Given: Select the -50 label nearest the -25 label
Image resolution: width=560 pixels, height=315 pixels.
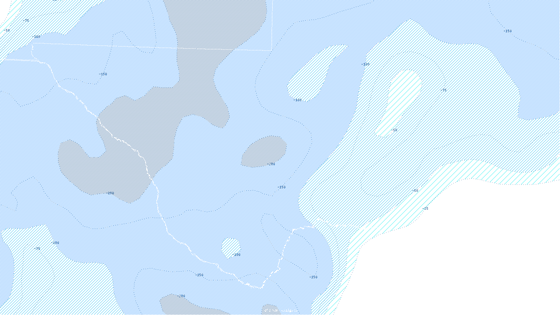Looking at the screenshot, I should pos(415,191).
